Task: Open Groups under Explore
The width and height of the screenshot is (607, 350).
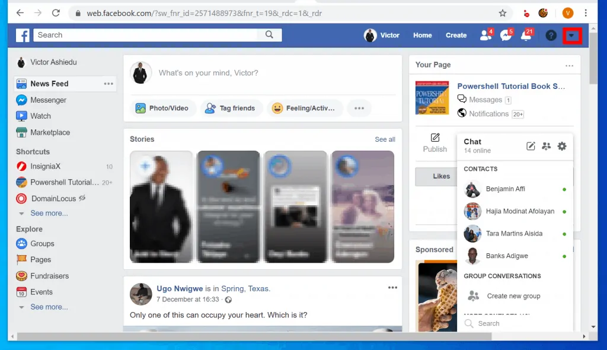Action: coord(40,243)
